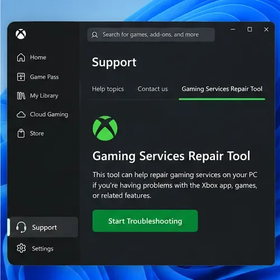The image size is (280, 280).
Task: Click the Settings gear icon
Action: (x=21, y=248)
